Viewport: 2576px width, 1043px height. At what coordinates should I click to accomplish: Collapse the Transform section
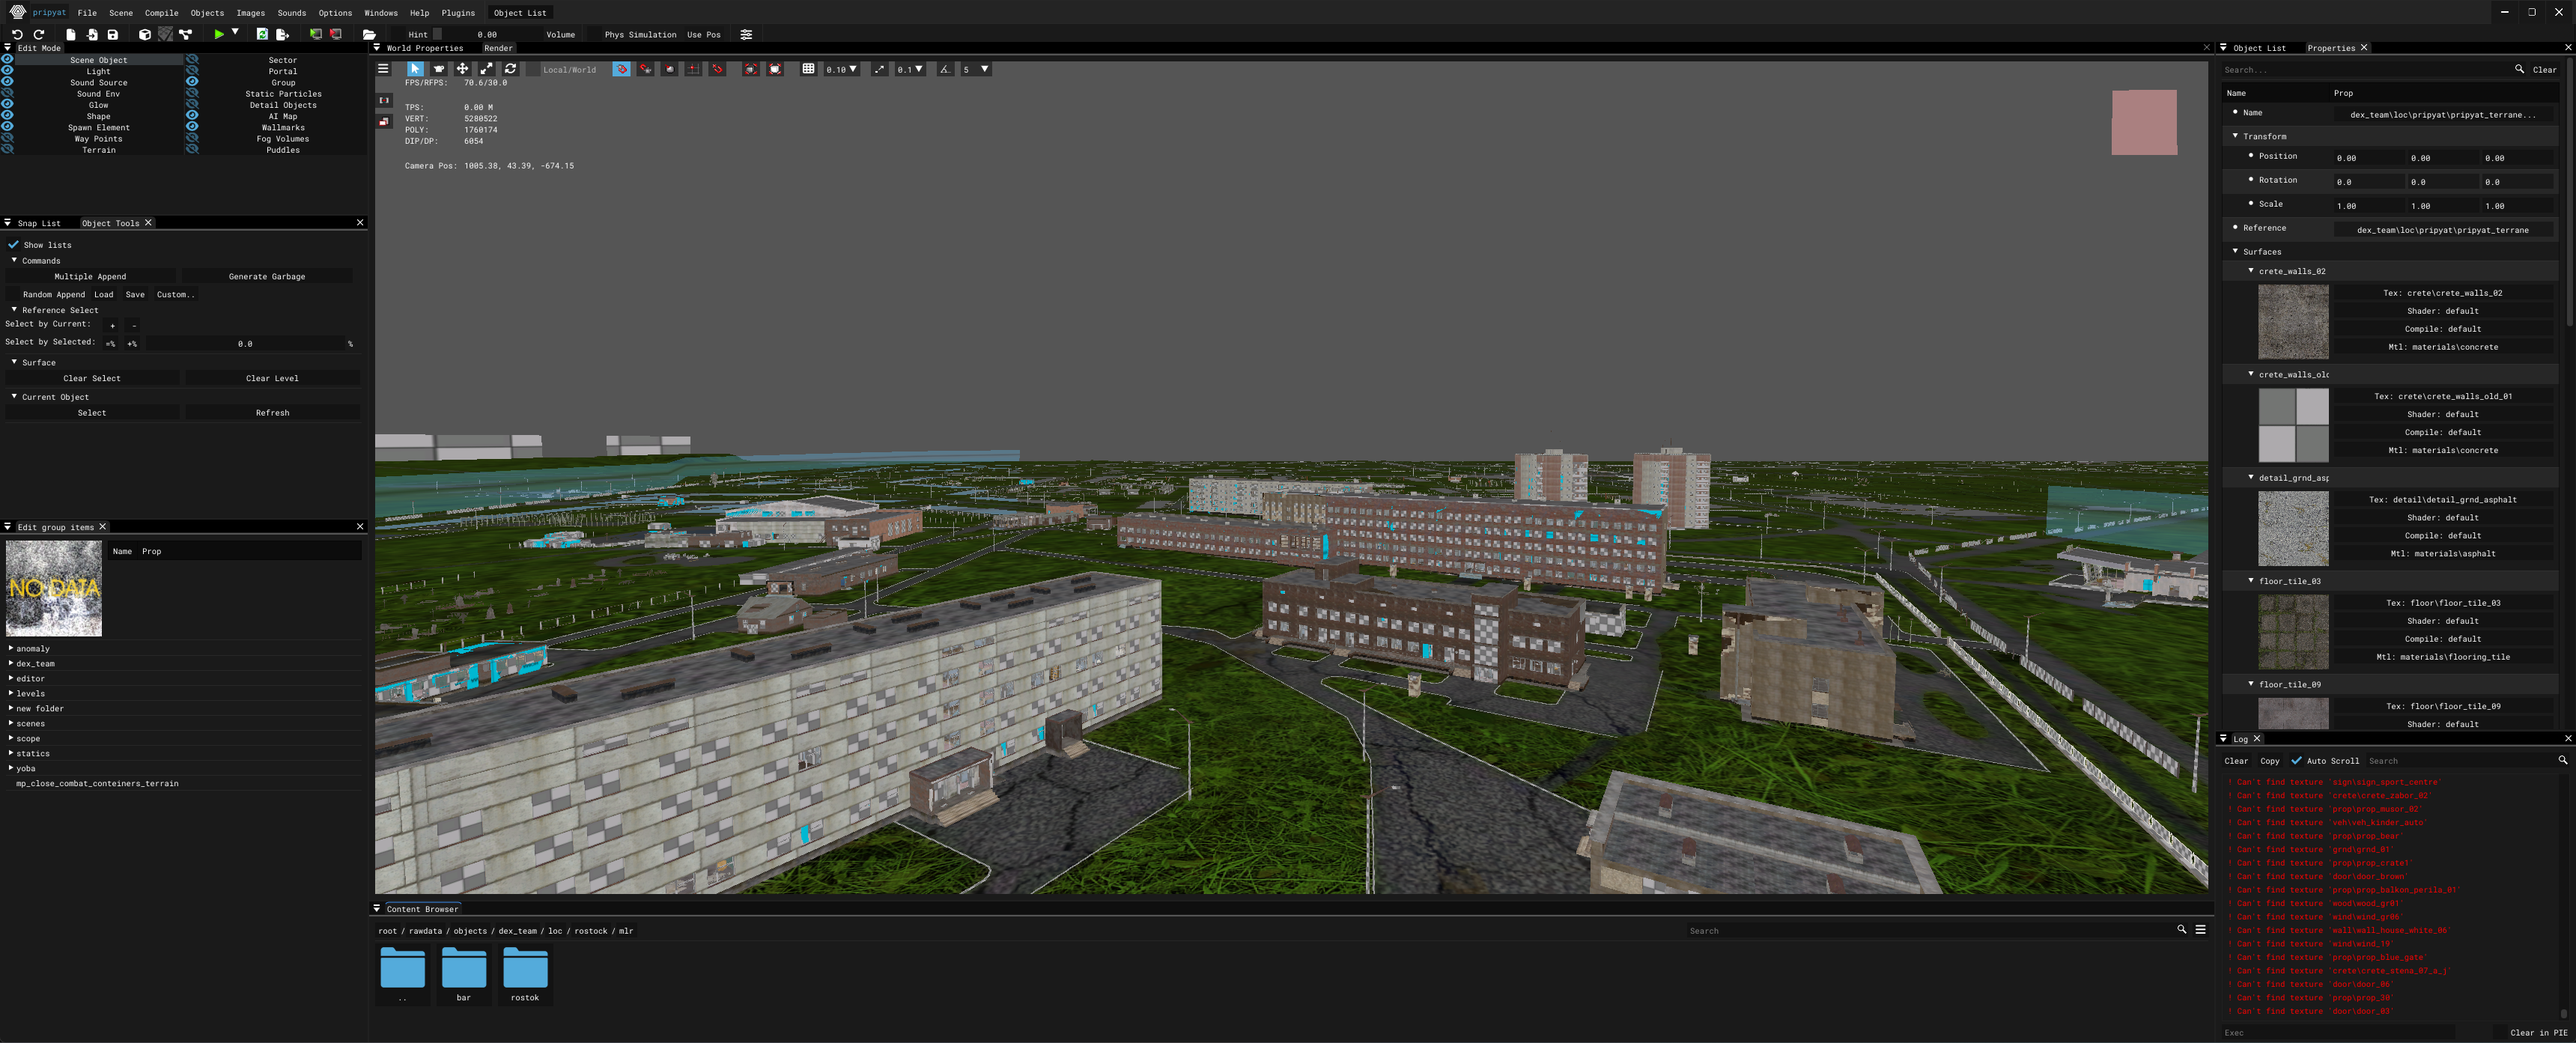[x=2235, y=136]
